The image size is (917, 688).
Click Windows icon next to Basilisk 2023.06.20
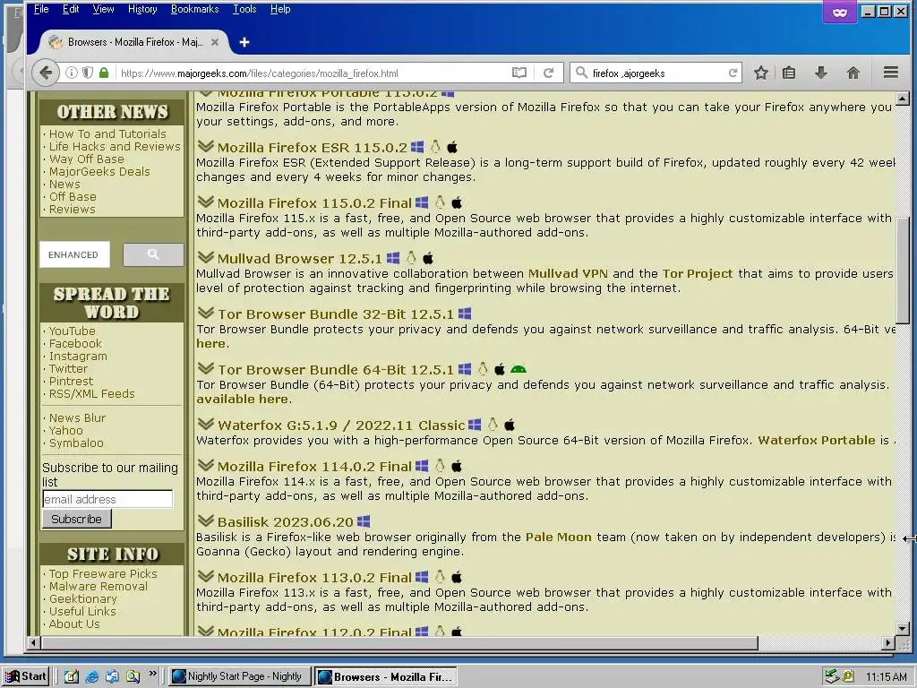tap(364, 521)
